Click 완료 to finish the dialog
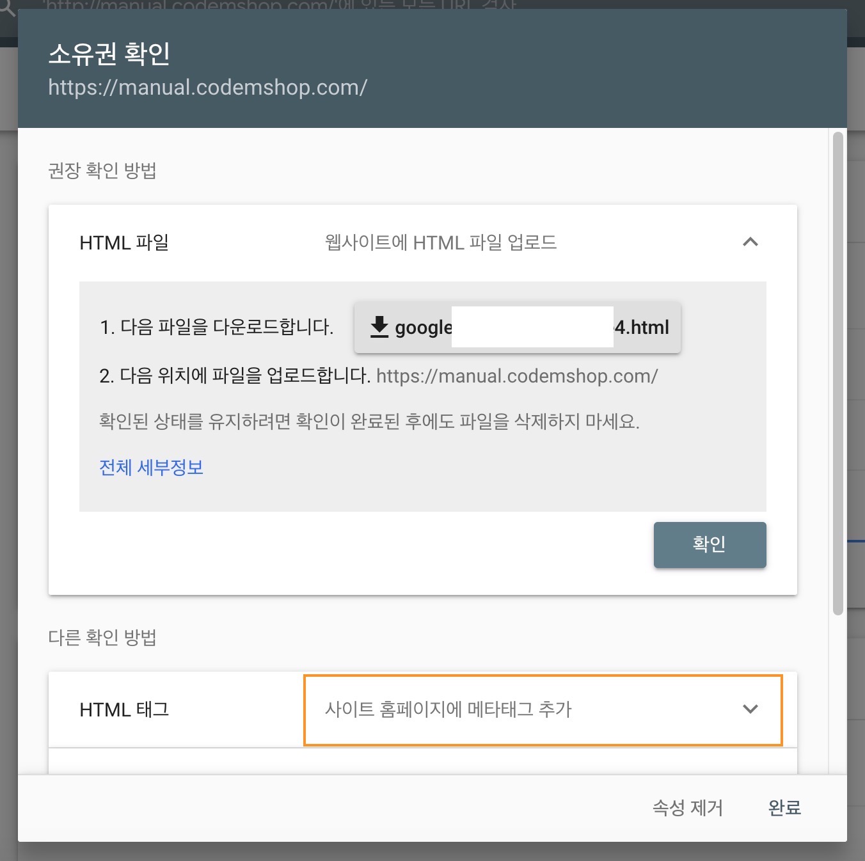The width and height of the screenshot is (865, 861). coord(784,808)
